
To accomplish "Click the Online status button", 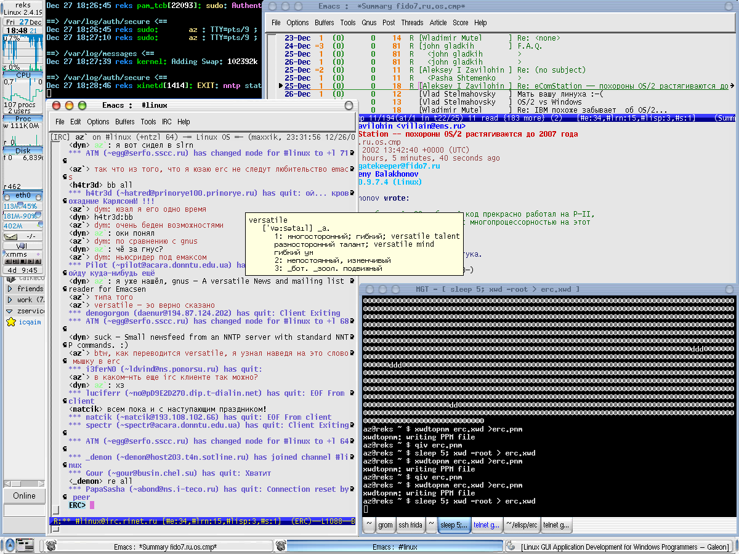I will [24, 496].
